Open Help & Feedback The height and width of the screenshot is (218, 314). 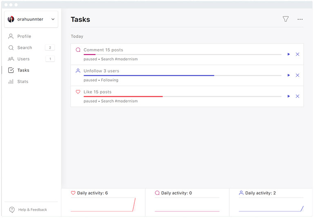32,210
